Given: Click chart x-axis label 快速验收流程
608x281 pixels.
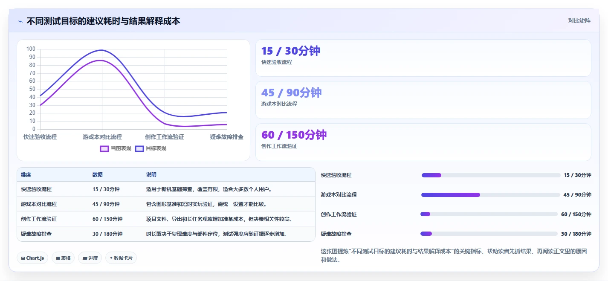Looking at the screenshot, I should 40,137.
